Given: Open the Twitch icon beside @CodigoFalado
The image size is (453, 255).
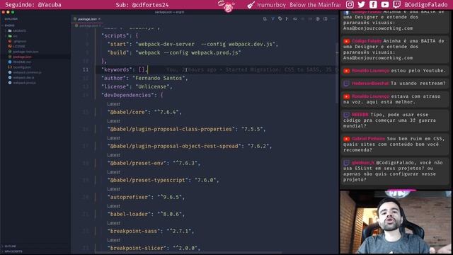Looking at the screenshot, I should [x=396, y=5].
